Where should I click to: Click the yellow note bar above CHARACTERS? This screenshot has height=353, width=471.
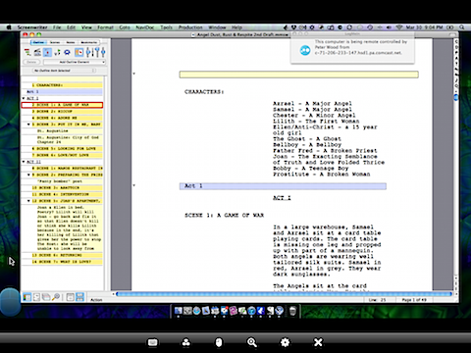[298, 75]
